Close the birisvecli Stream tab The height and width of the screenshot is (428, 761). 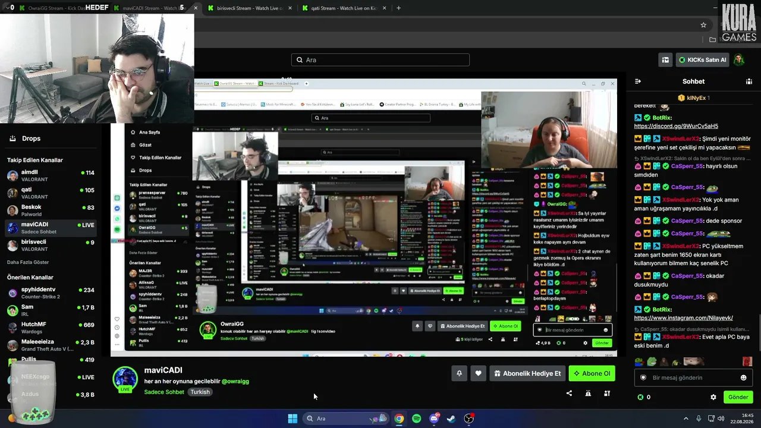[x=290, y=8]
